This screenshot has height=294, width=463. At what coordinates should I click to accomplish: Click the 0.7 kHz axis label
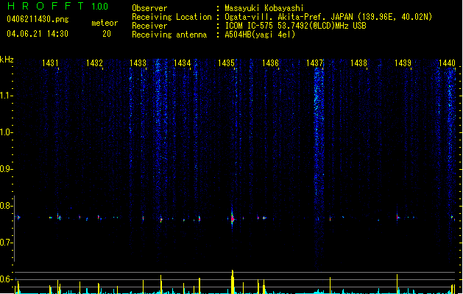click(6, 243)
